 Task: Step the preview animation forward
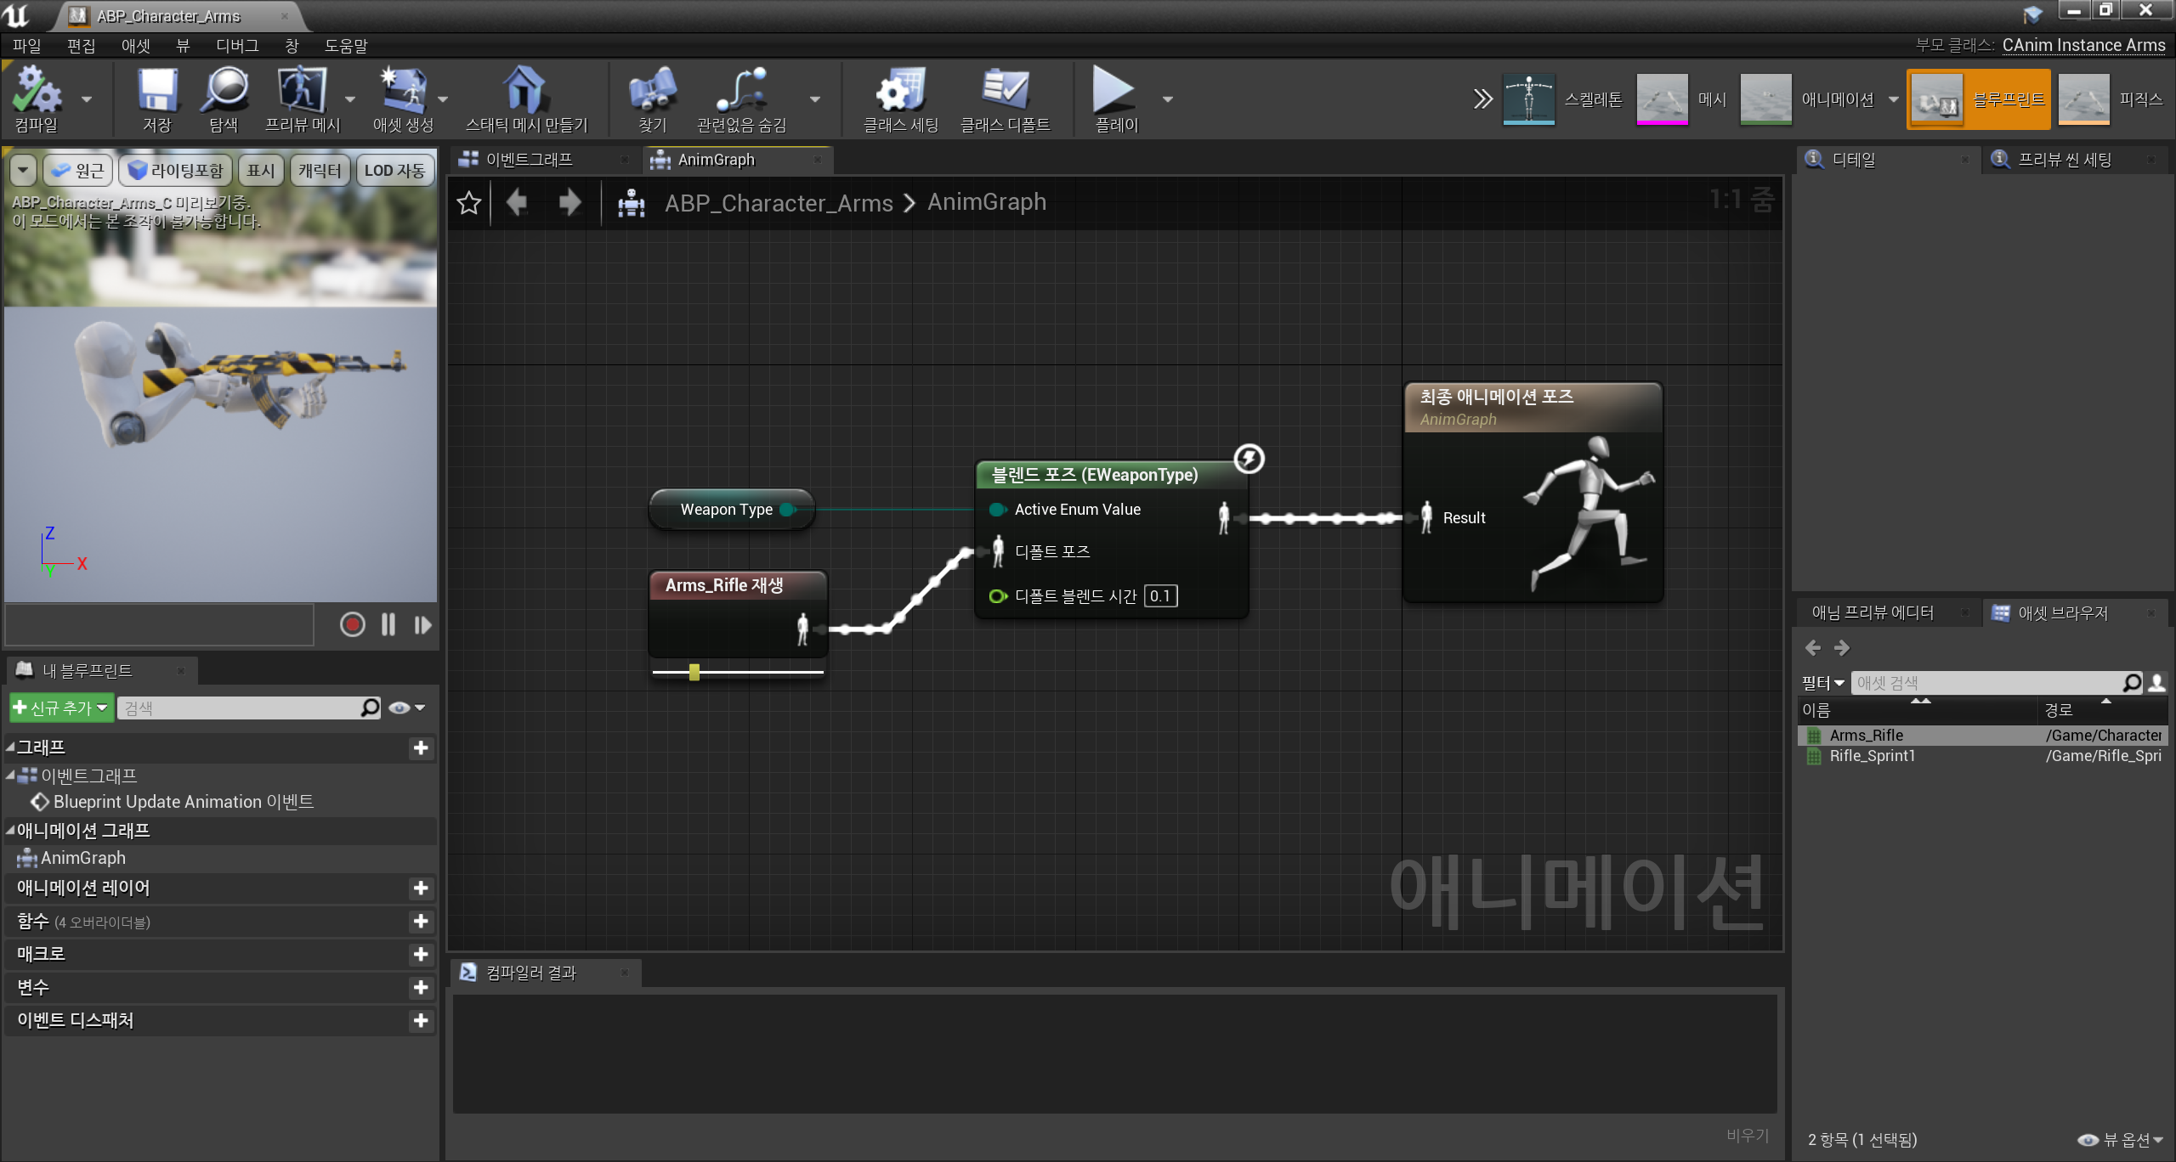(x=422, y=625)
